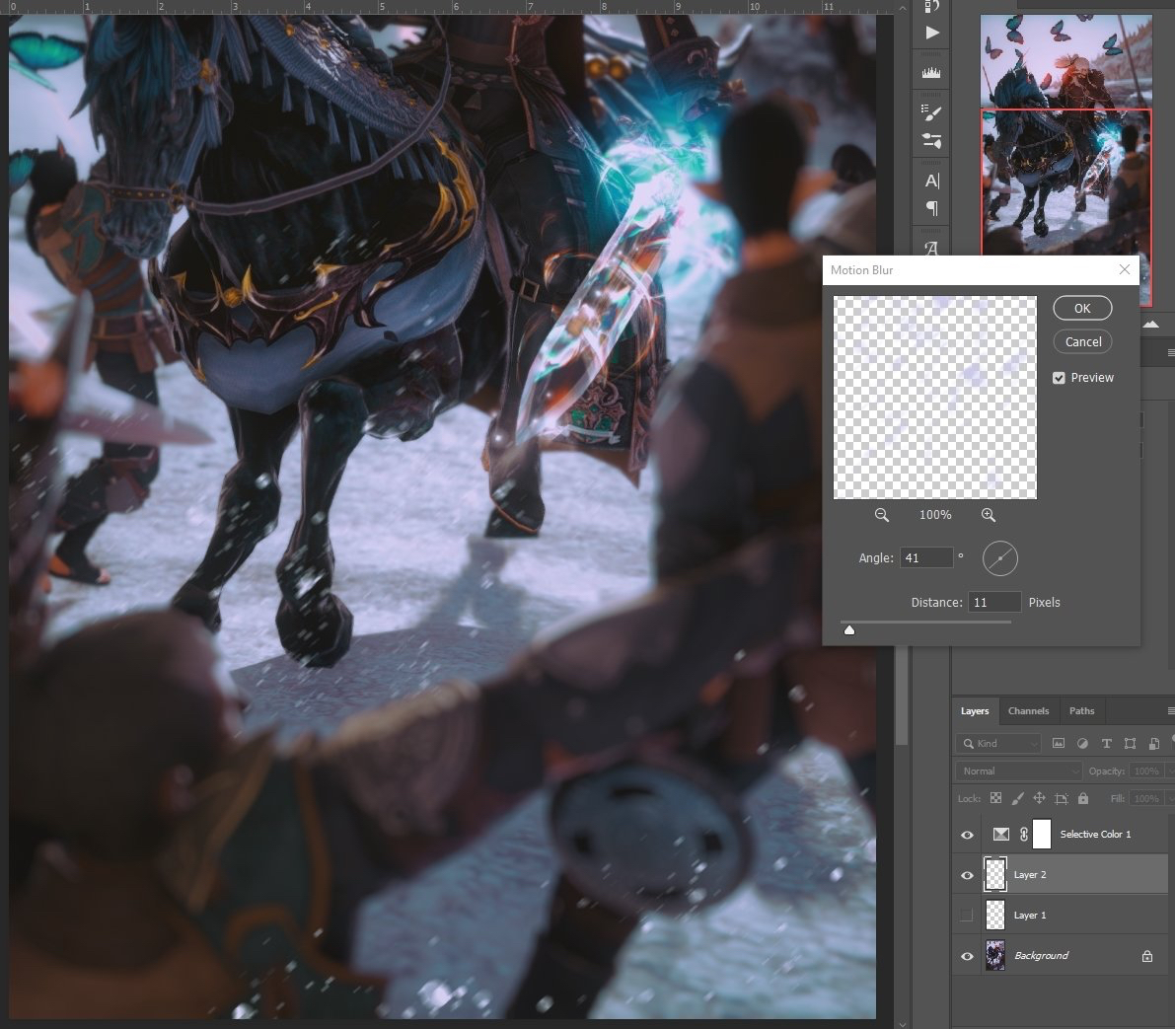The height and width of the screenshot is (1029, 1175).
Task: Cancel the Motion Blur dialog
Action: 1082,341
